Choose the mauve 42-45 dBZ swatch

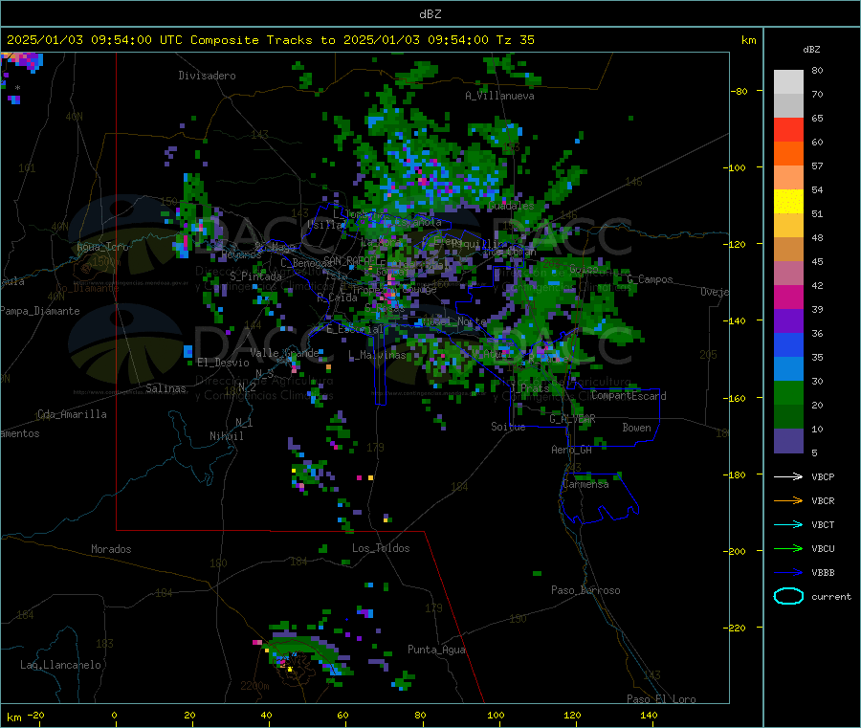click(x=788, y=273)
